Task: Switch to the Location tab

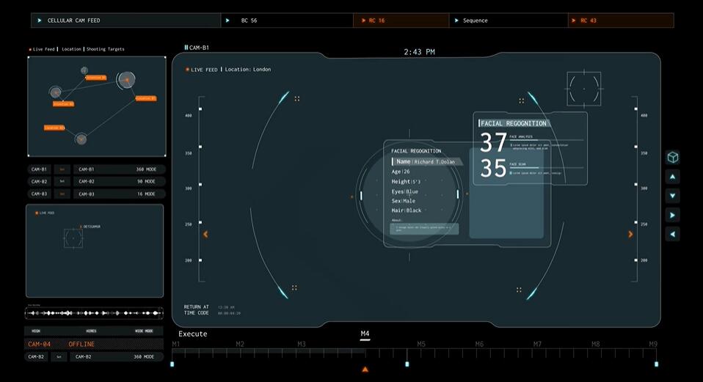Action: point(71,49)
